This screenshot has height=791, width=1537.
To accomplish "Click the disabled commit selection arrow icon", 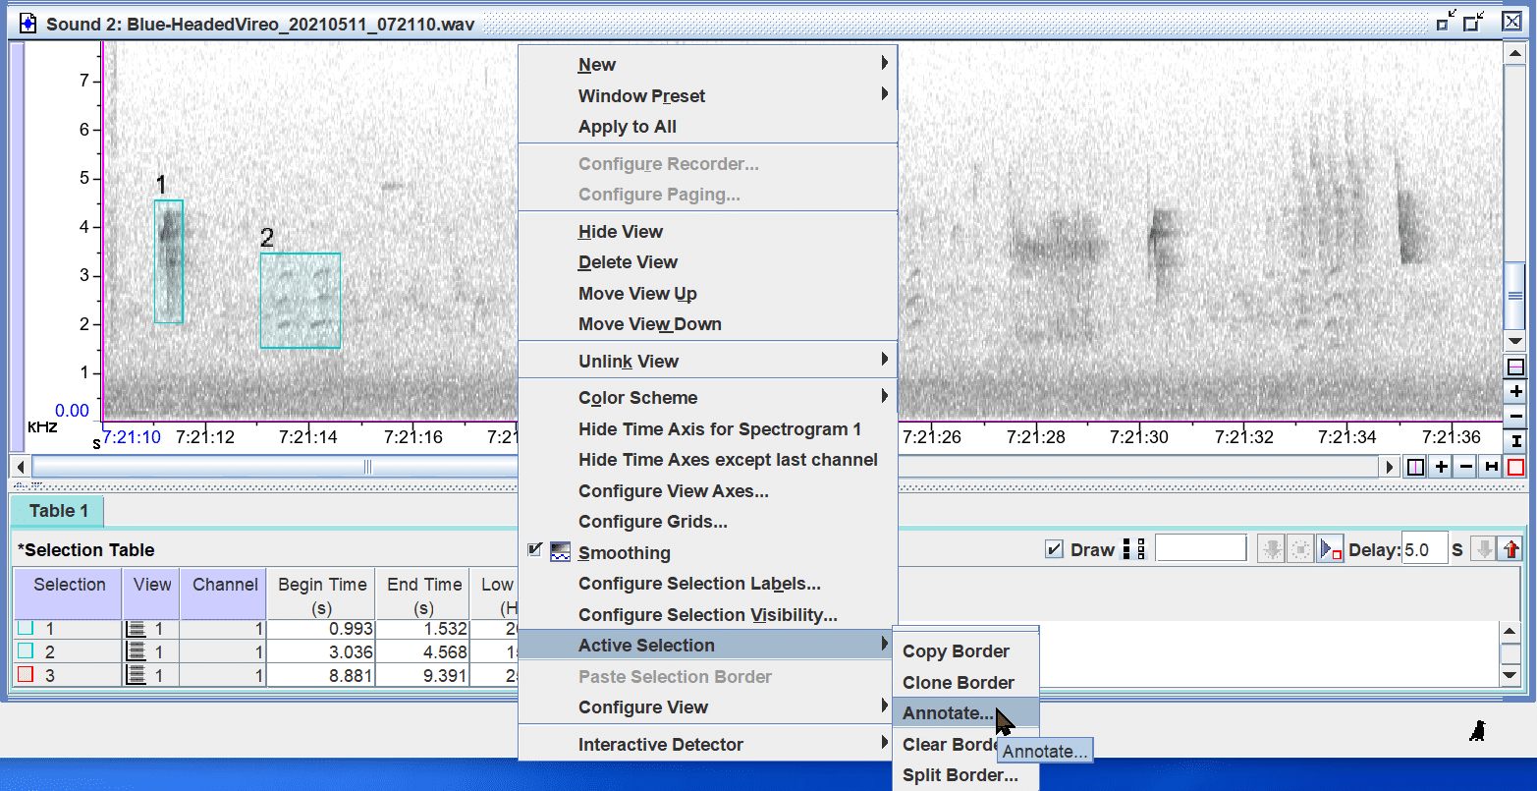I will point(1272,549).
